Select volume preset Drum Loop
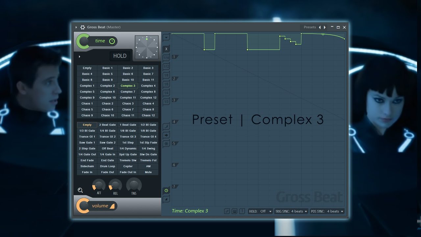421x237 pixels. 108,167
